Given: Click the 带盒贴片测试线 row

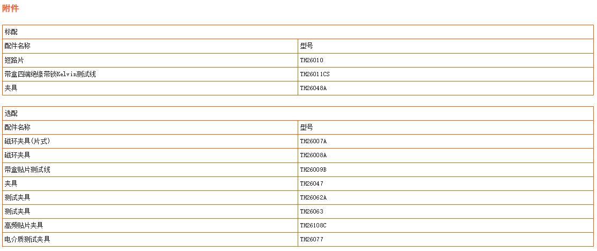Looking at the screenshot, I should pos(298,169).
